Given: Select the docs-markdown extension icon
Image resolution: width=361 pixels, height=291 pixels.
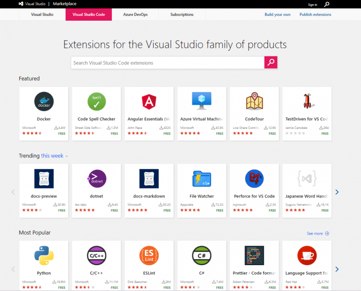Looking at the screenshot, I should pyautogui.click(x=149, y=179).
